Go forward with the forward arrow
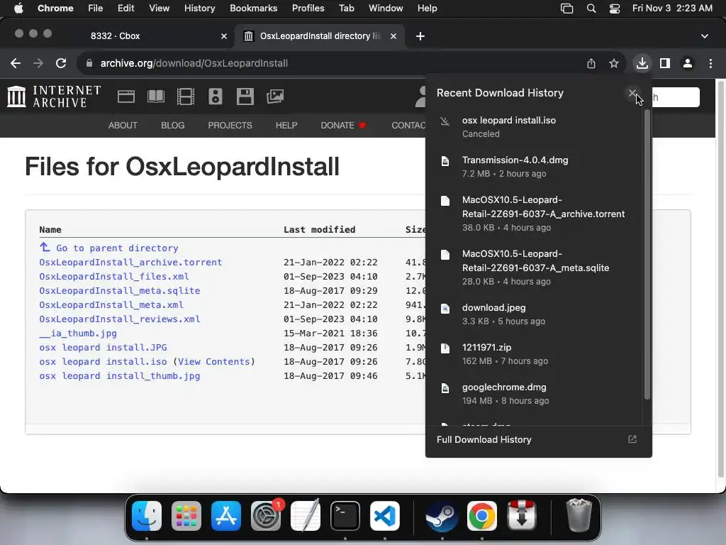The image size is (726, 545). (x=38, y=63)
